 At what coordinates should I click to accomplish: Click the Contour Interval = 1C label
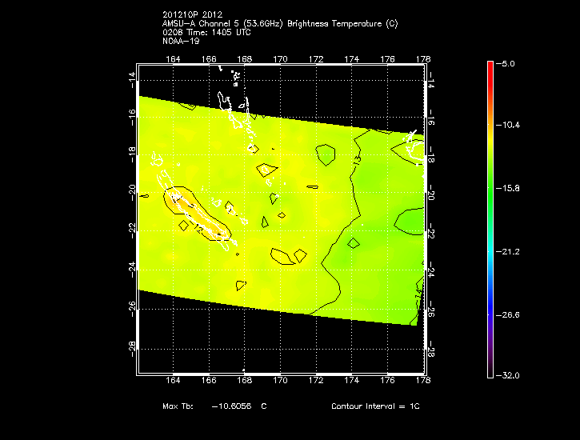pyautogui.click(x=375, y=406)
